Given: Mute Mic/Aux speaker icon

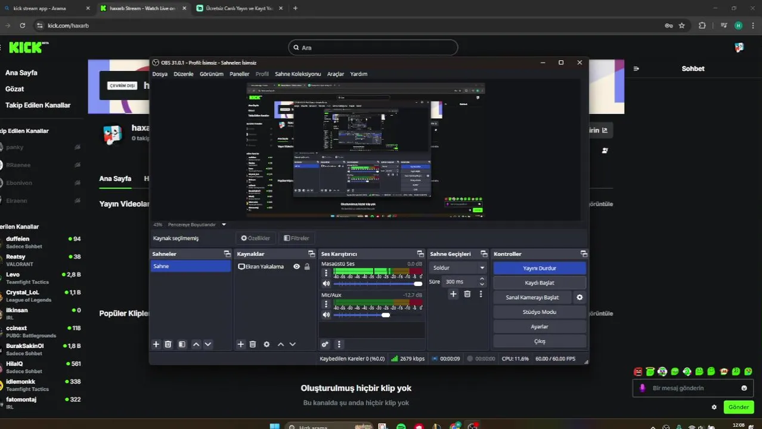Looking at the screenshot, I should [326, 315].
